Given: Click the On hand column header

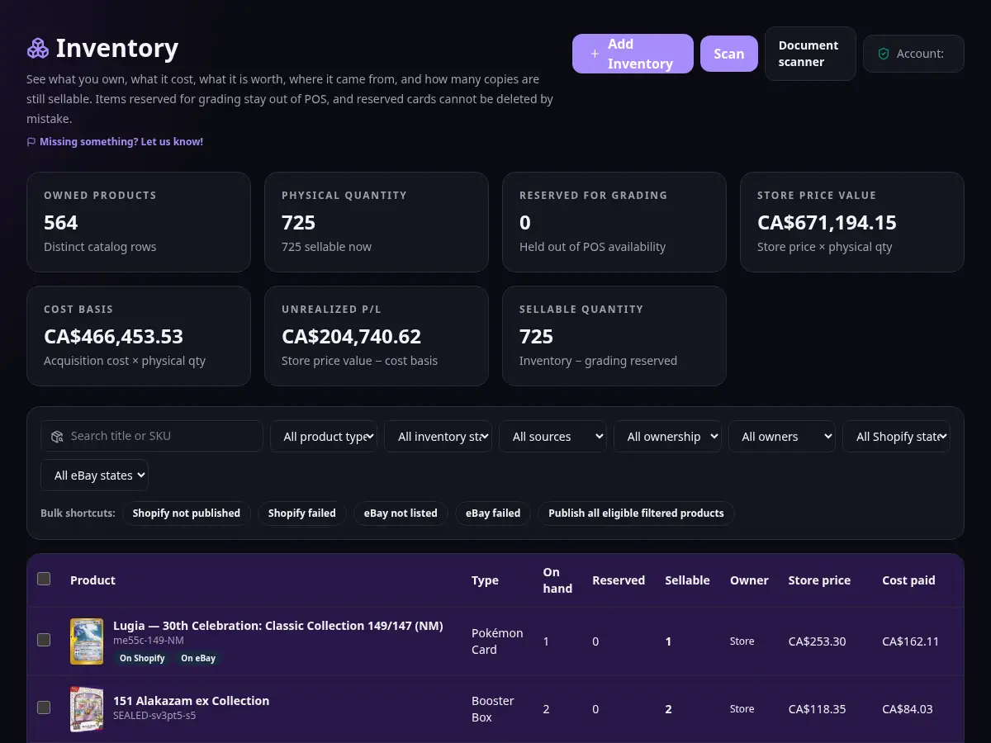Looking at the screenshot, I should 557,580.
